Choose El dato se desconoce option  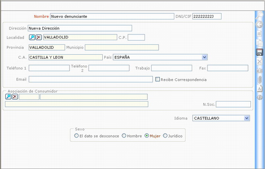[76, 135]
